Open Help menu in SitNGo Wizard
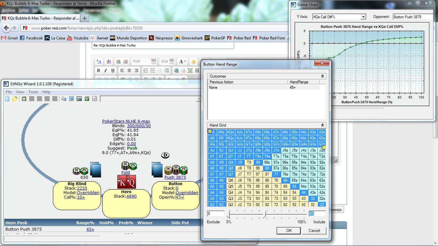The image size is (438, 246). tap(46, 92)
